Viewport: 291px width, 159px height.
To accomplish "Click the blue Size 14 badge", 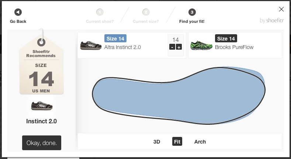I will tap(115, 38).
